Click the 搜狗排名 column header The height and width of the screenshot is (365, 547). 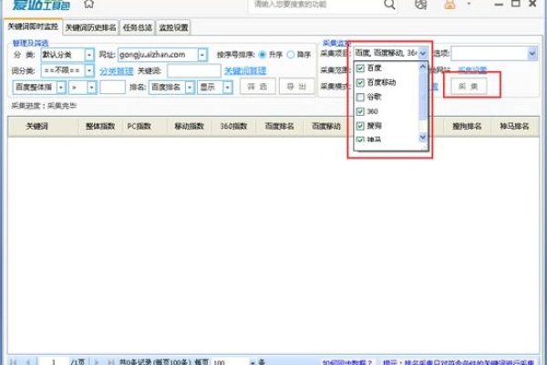467,126
